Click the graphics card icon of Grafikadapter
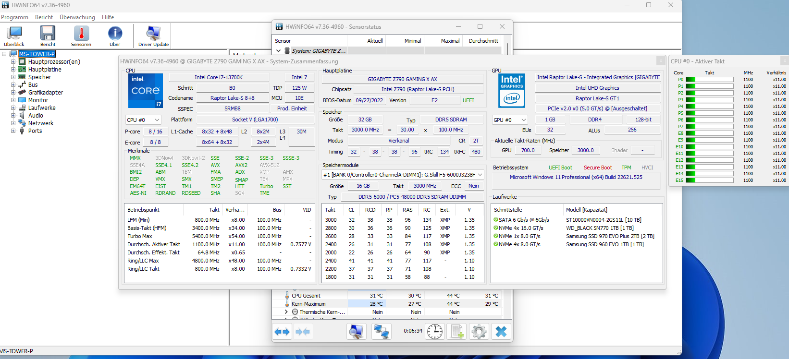Viewport: 789px width, 359px height. tap(22, 92)
